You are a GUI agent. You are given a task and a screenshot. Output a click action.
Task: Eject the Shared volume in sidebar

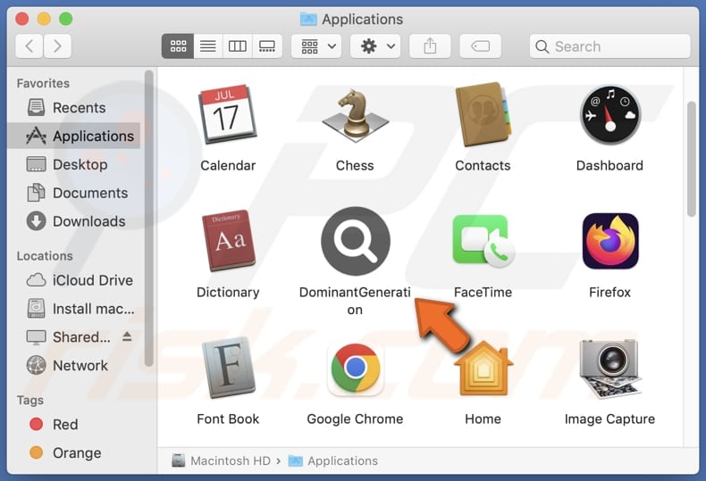[x=127, y=336]
